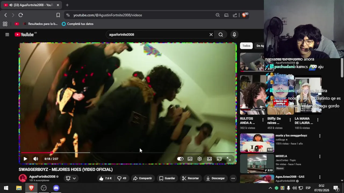Switch to theater mode in the player
This screenshot has height=193, width=344.
pos(209,159)
